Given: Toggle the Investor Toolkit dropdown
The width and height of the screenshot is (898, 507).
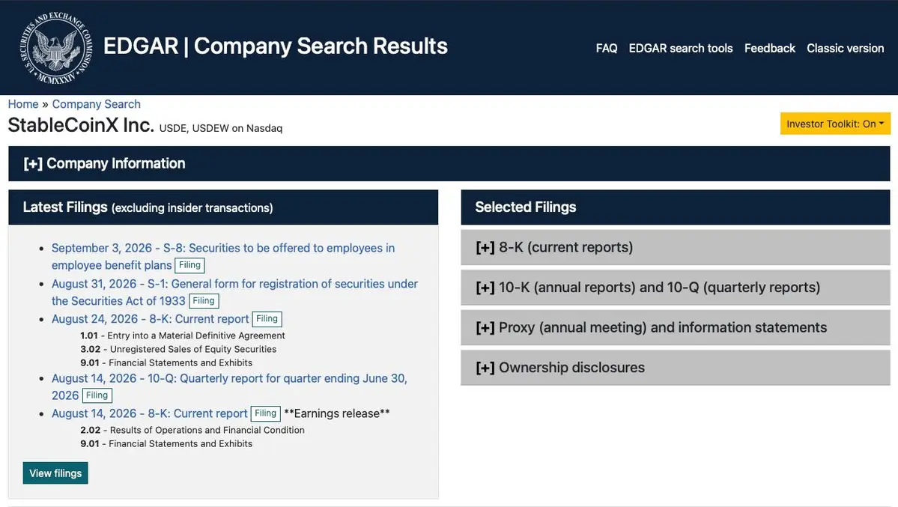Looking at the screenshot, I should click(835, 124).
